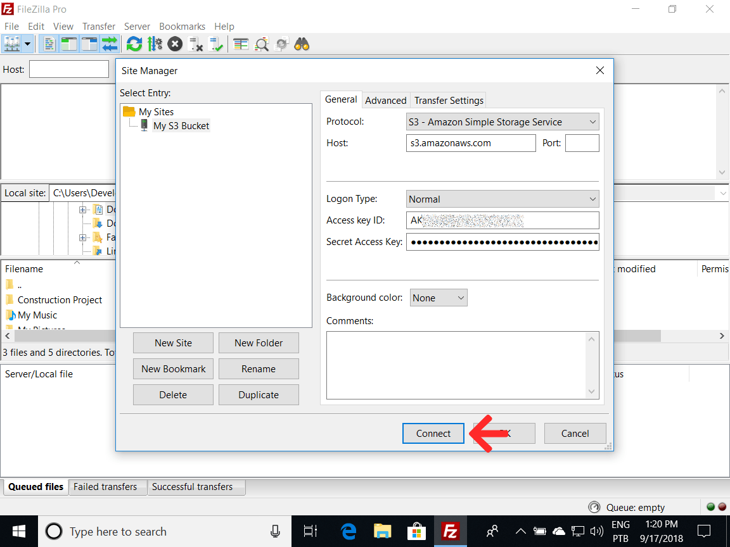
Task: Open the Logon Type dropdown
Action: pos(502,198)
